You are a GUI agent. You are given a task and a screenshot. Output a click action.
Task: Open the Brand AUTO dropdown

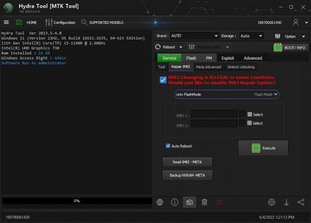coord(194,36)
